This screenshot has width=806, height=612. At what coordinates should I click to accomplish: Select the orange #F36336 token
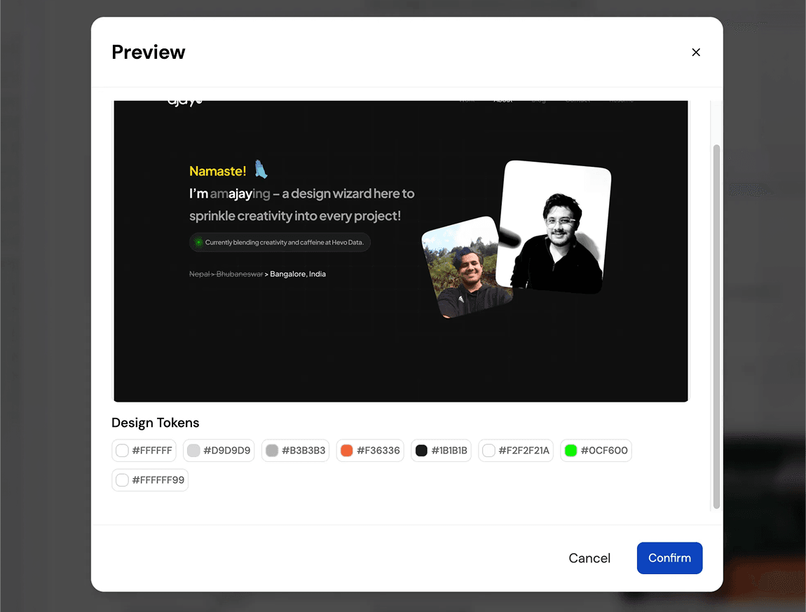tap(370, 451)
